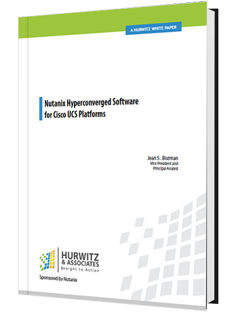
Task: Click the 'Sponsored by Nutanix' text
Action: click(x=58, y=278)
